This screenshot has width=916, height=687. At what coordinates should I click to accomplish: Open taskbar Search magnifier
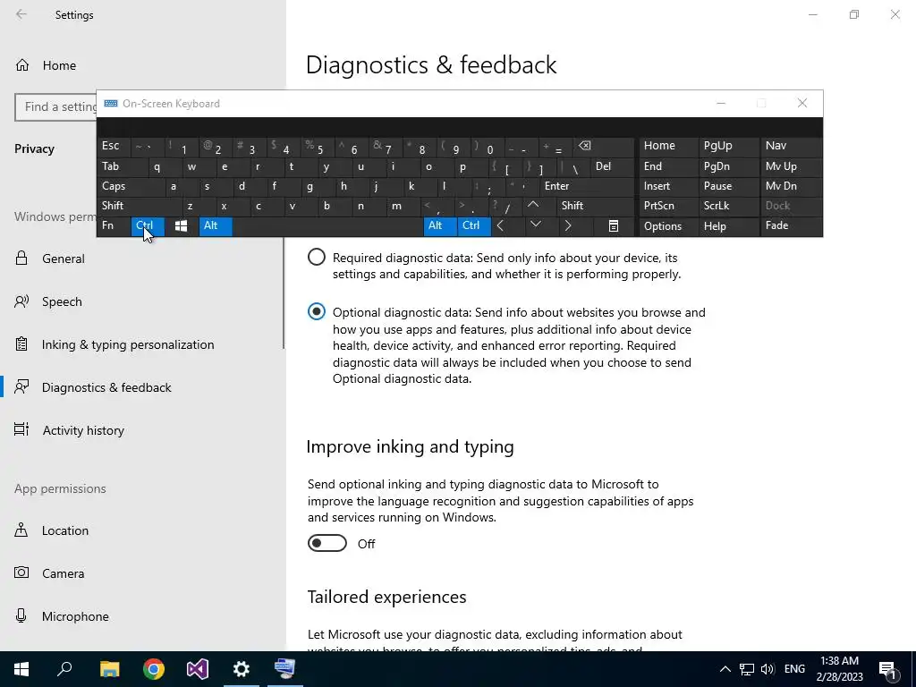(64, 669)
